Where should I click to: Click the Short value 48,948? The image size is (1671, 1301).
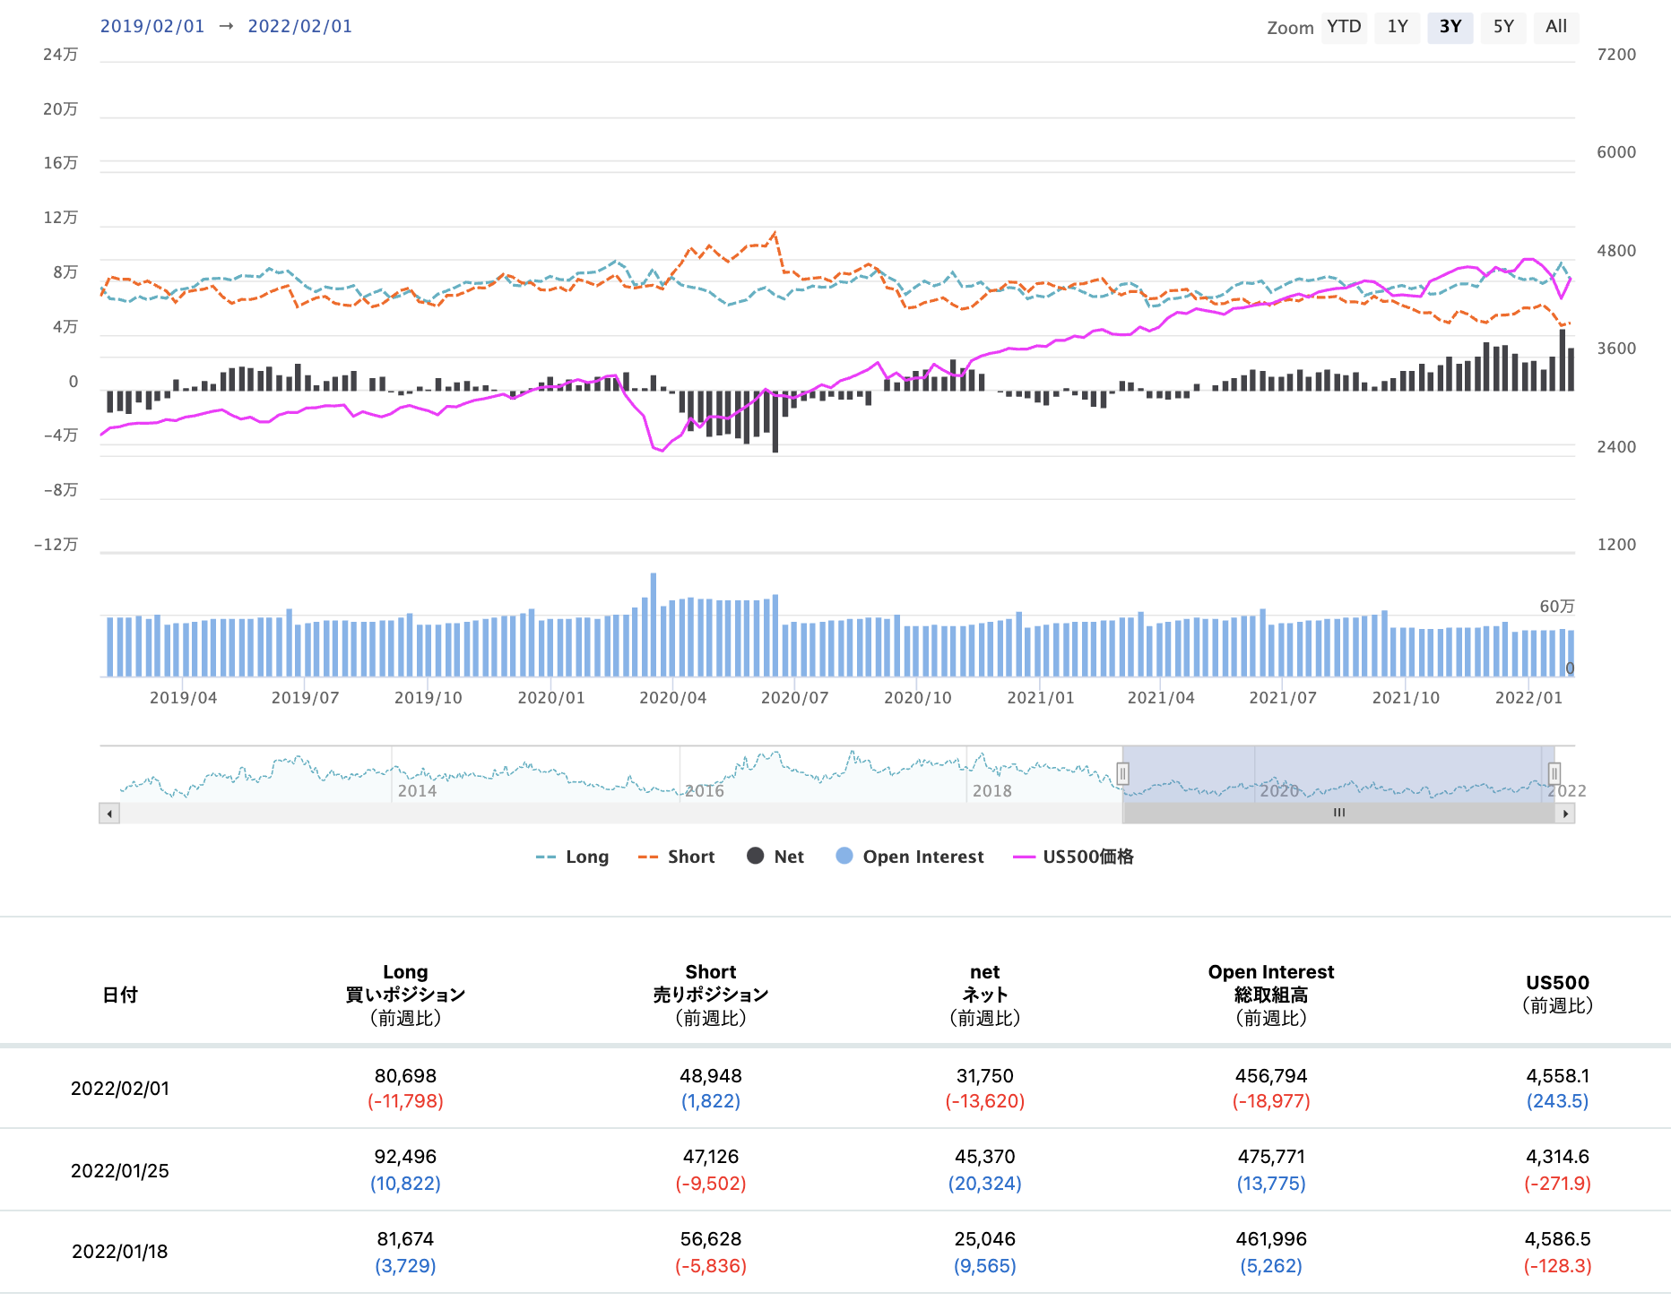pyautogui.click(x=711, y=1076)
